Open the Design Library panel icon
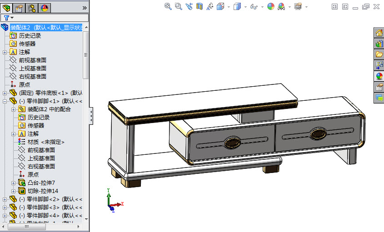The image size is (384, 232). [x=379, y=44]
